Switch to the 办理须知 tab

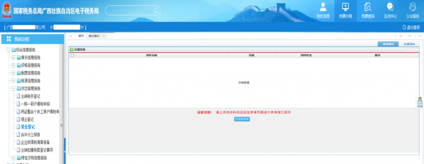pos(409,44)
